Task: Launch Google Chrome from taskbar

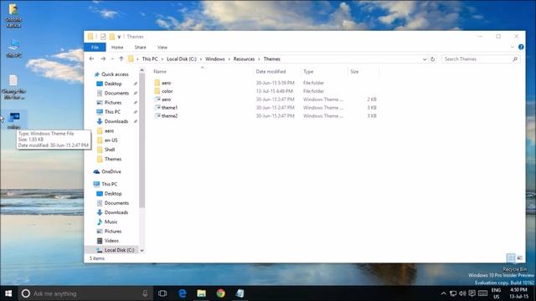Action: 220,293
